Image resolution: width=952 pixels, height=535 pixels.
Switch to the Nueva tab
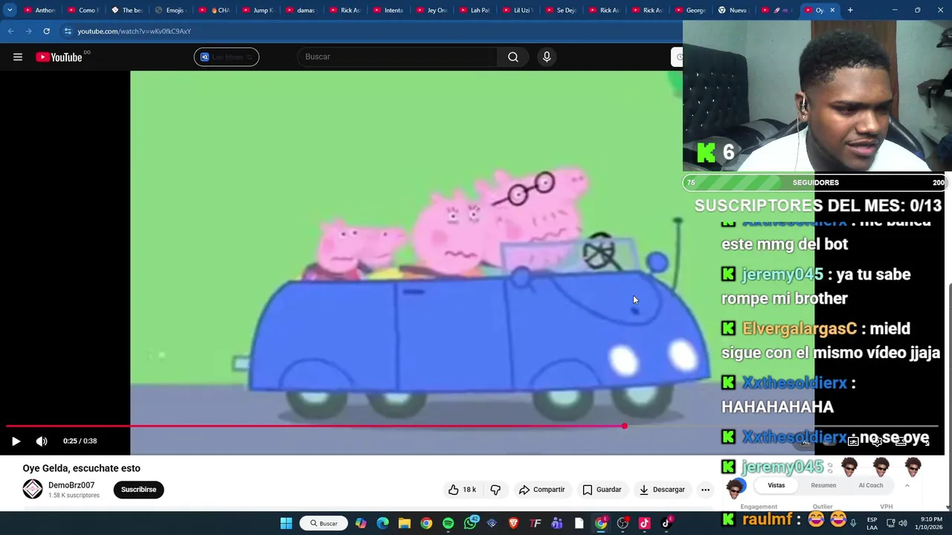pyautogui.click(x=733, y=10)
